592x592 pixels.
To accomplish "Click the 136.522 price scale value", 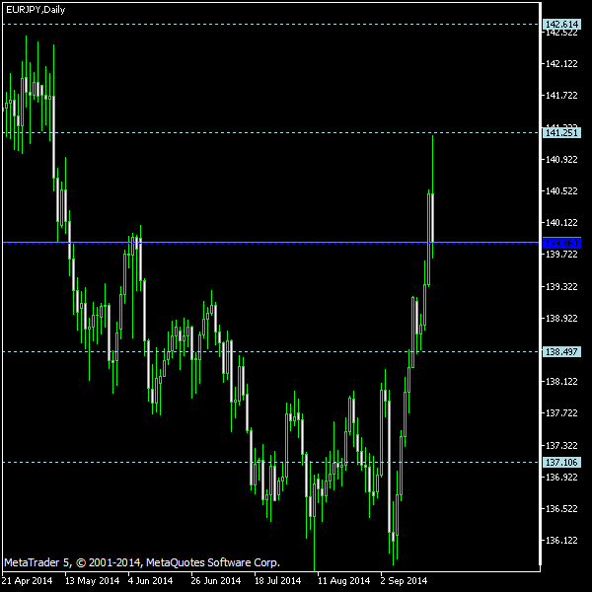I will pyautogui.click(x=561, y=509).
